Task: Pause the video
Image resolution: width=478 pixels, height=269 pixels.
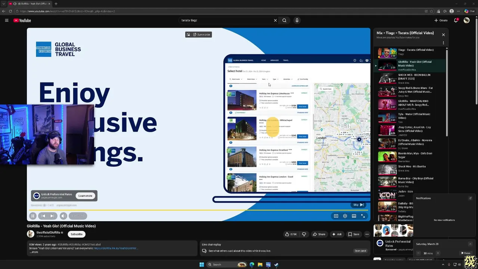Action: pyautogui.click(x=33, y=216)
